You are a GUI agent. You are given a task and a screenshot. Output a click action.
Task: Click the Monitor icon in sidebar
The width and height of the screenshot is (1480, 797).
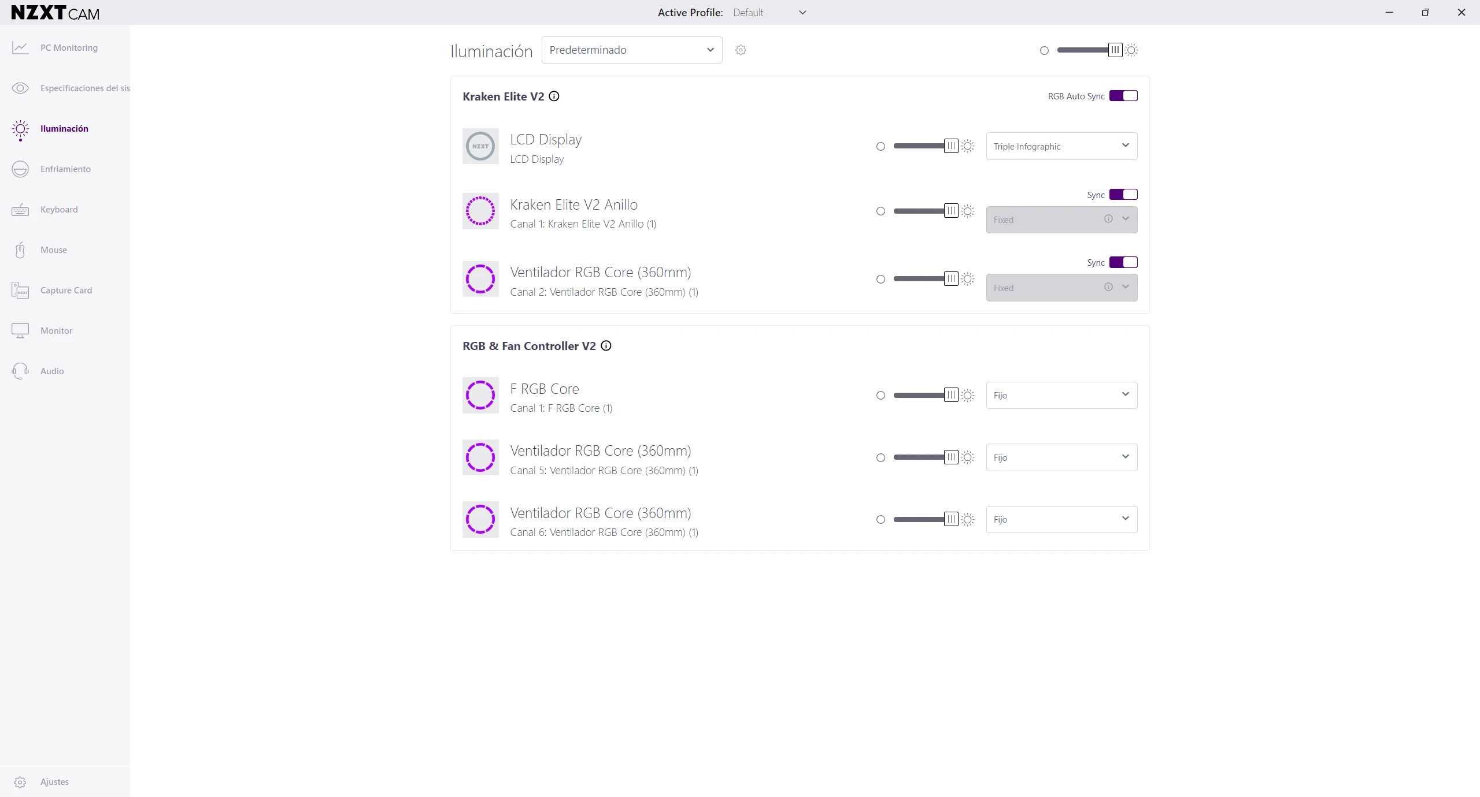[20, 331]
